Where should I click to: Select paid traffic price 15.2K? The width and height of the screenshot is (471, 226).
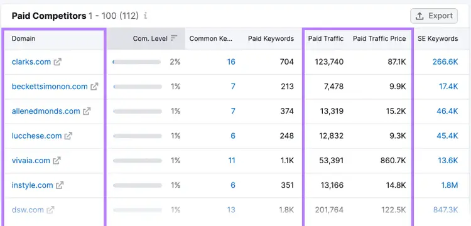(x=396, y=111)
